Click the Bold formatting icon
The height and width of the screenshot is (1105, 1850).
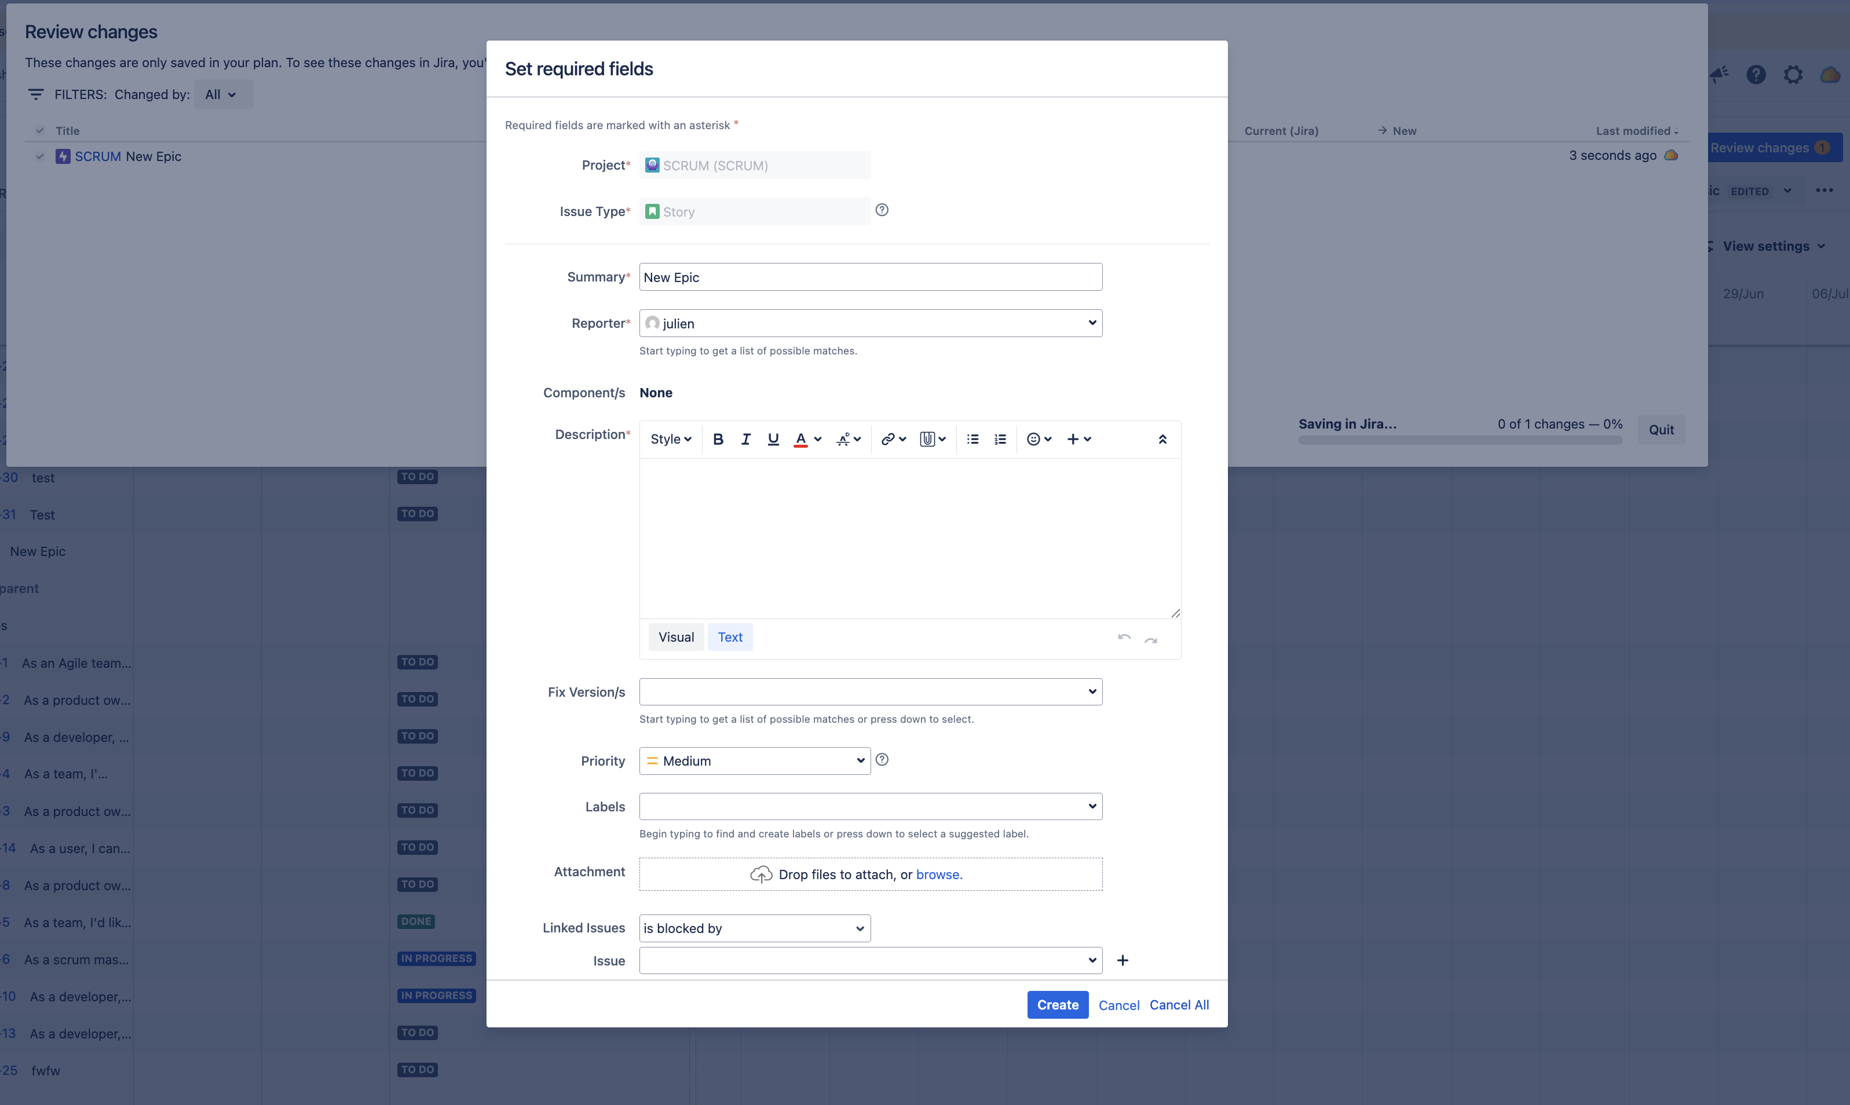[x=718, y=440]
